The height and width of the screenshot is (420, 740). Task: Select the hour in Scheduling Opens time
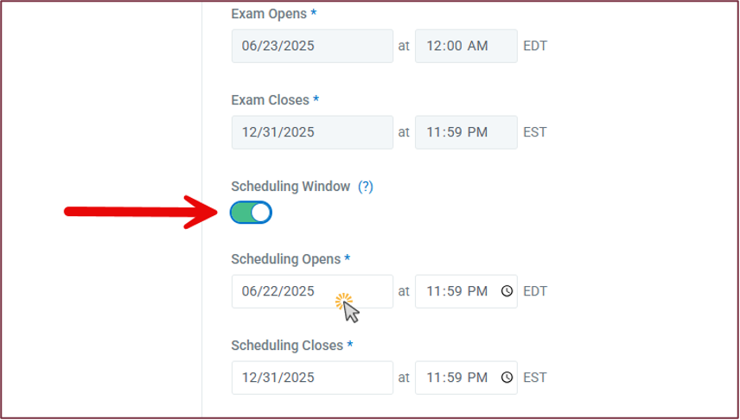click(432, 291)
